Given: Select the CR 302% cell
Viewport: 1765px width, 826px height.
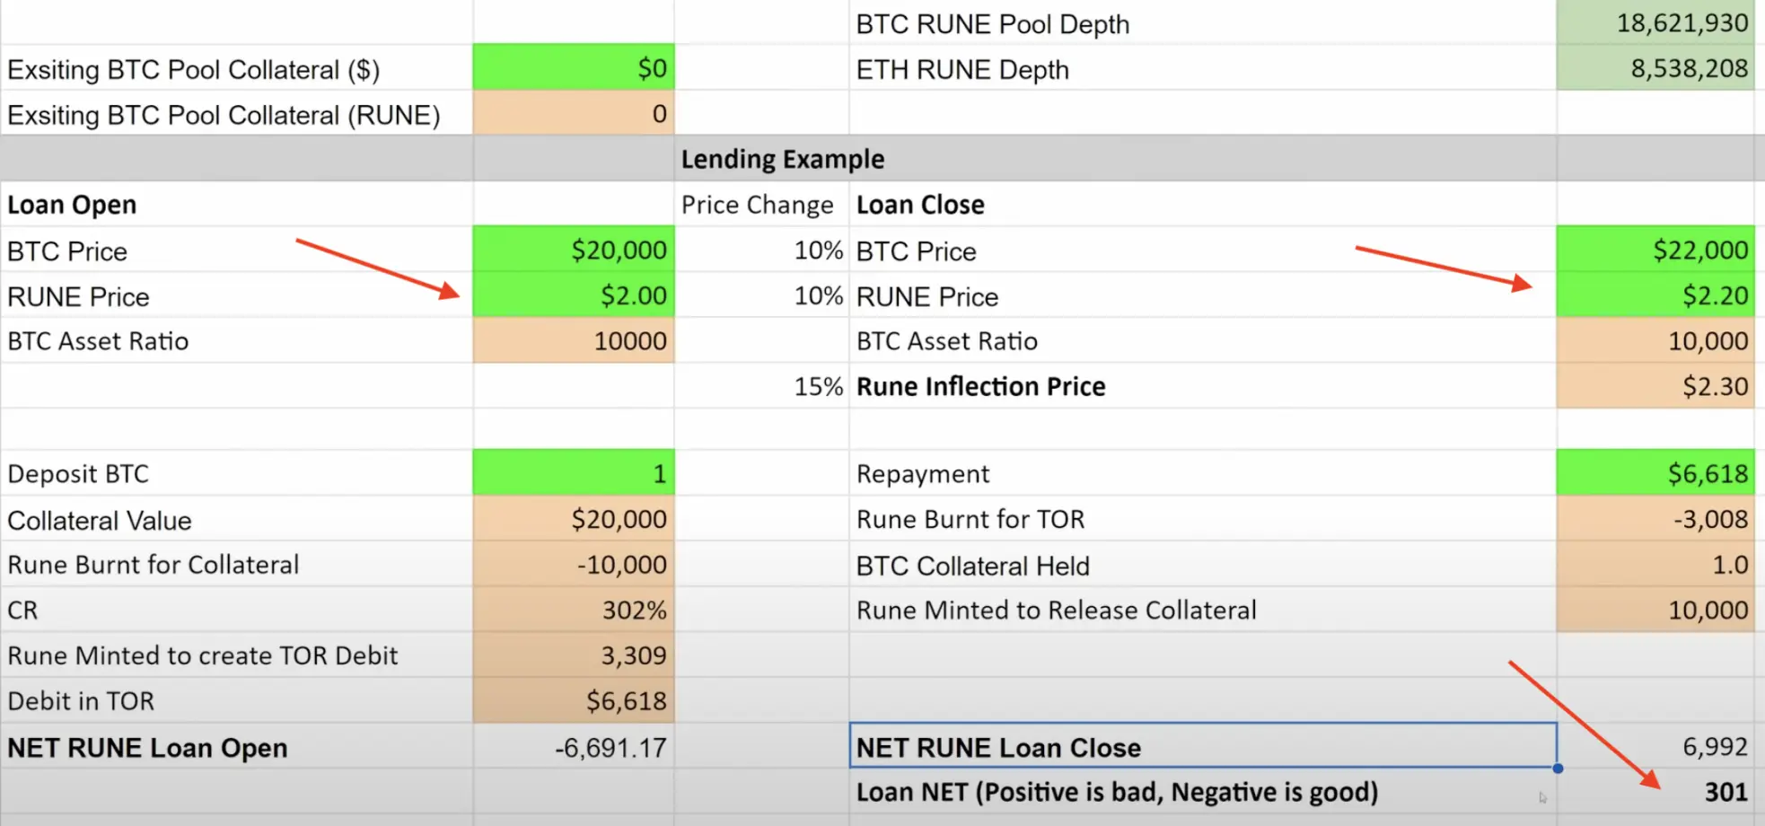Looking at the screenshot, I should tap(574, 610).
